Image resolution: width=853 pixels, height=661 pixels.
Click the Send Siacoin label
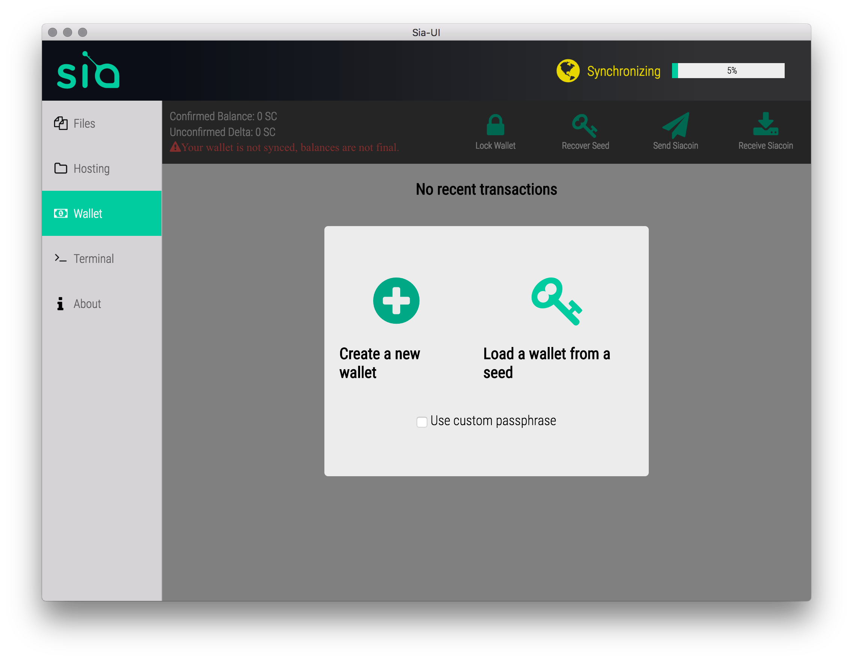pyautogui.click(x=676, y=146)
